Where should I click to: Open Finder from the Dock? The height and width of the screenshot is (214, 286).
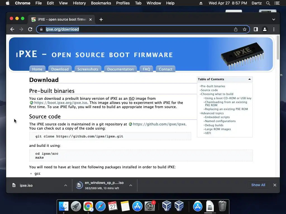[x=63, y=206]
